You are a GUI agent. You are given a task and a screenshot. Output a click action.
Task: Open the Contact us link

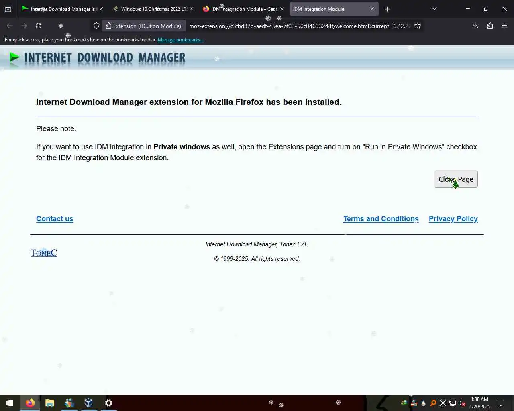(x=55, y=219)
